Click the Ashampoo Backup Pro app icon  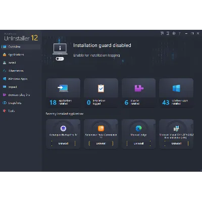63,128
